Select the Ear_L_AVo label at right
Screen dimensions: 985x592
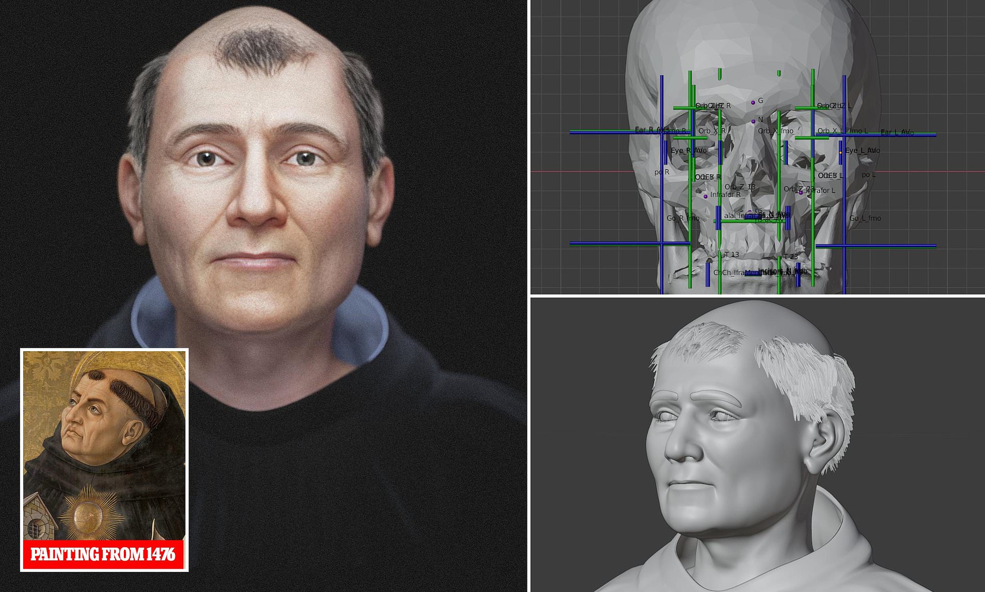pyautogui.click(x=897, y=133)
